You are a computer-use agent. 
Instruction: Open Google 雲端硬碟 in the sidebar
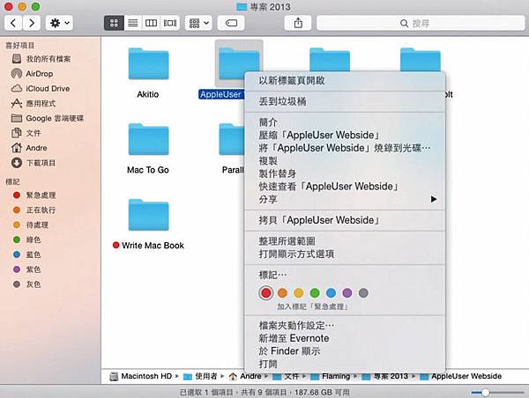click(x=48, y=118)
